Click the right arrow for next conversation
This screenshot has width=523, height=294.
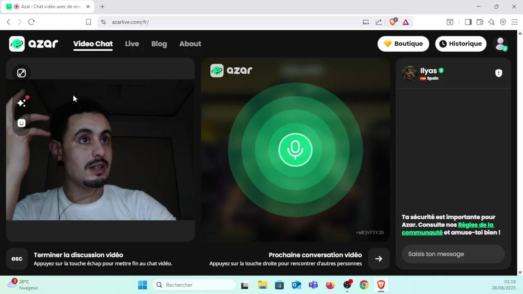(379, 258)
